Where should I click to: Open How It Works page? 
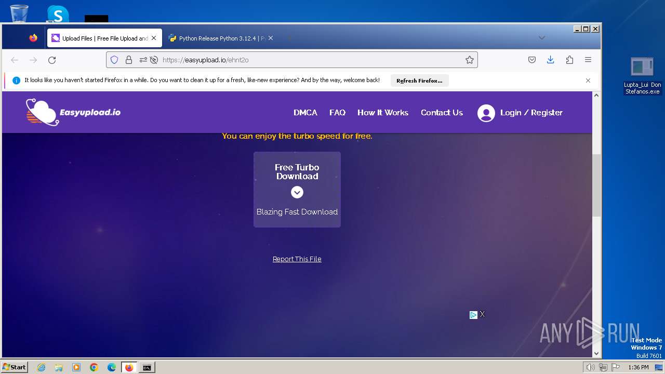click(x=383, y=113)
